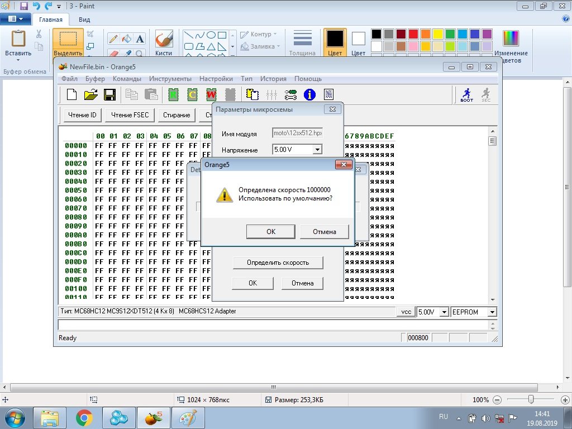Open the Команды menu in Orange5
The image size is (572, 429).
click(x=127, y=79)
